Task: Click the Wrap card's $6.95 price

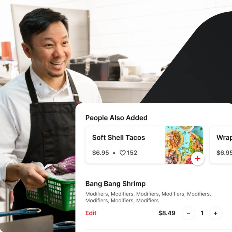Action: [x=224, y=153]
